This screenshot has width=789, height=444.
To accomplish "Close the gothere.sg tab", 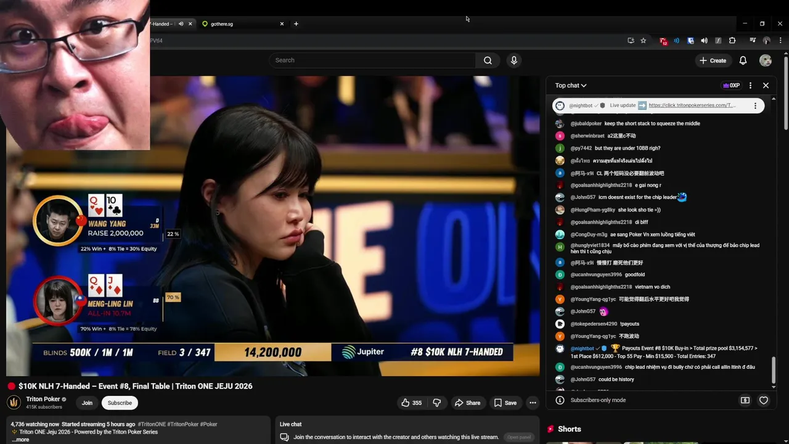I will pyautogui.click(x=282, y=24).
